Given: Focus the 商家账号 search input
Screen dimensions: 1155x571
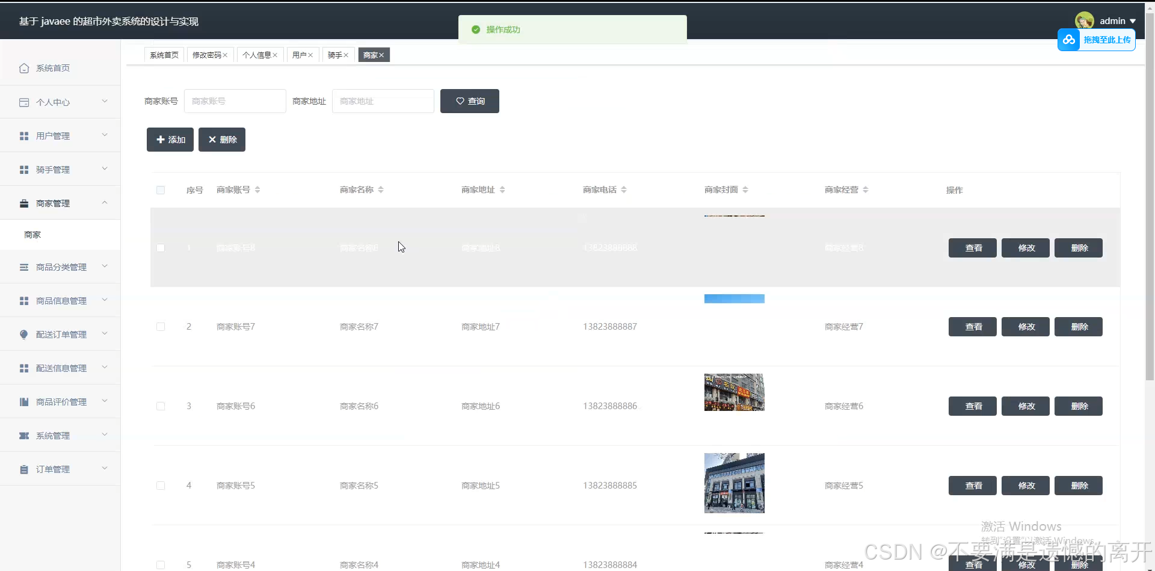Looking at the screenshot, I should coord(235,101).
